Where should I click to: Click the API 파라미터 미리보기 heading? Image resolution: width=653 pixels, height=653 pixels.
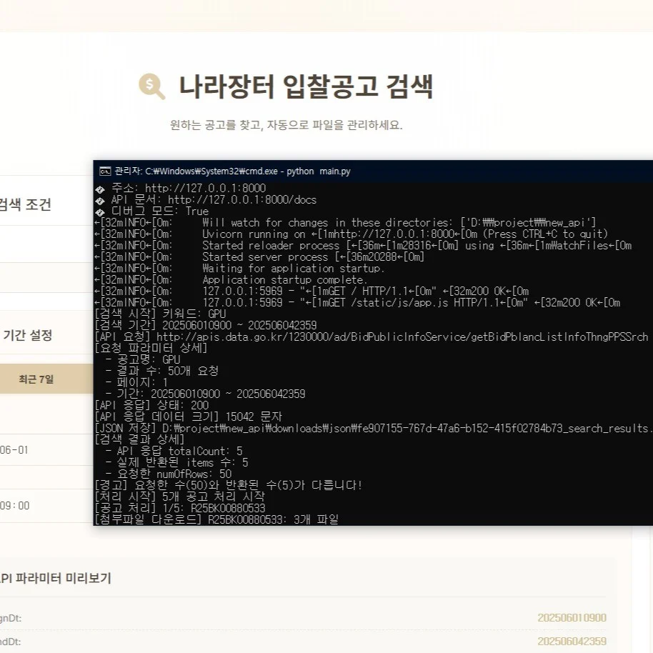[56, 578]
